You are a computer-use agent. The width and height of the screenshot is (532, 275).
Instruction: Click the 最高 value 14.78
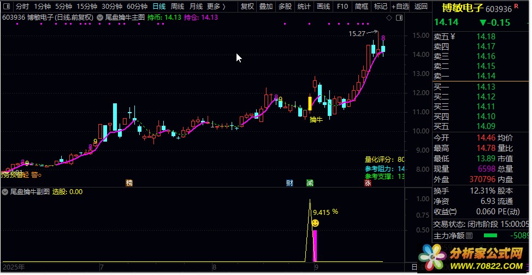pyautogui.click(x=486, y=148)
